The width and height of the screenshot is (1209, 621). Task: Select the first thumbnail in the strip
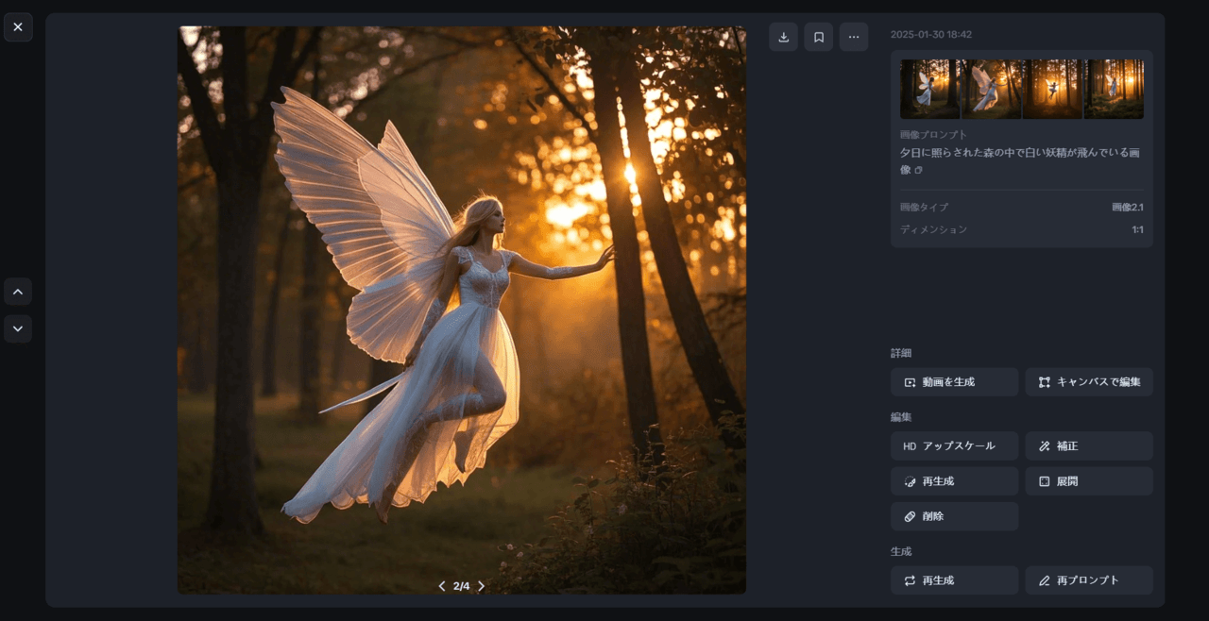pos(929,89)
